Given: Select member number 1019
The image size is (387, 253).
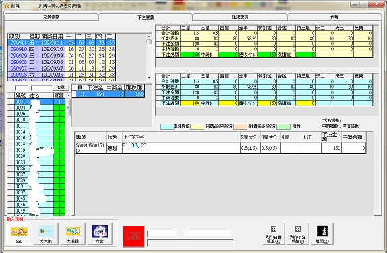Looking at the screenshot, I should click(x=20, y=150).
